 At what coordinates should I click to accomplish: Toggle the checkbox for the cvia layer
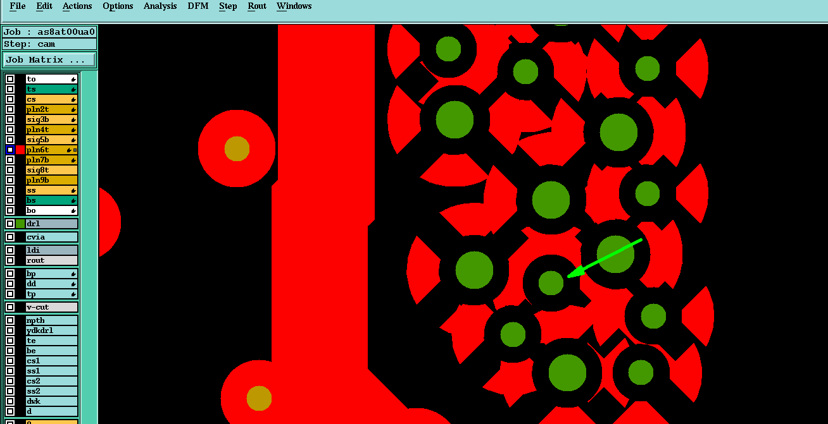pyautogui.click(x=10, y=237)
